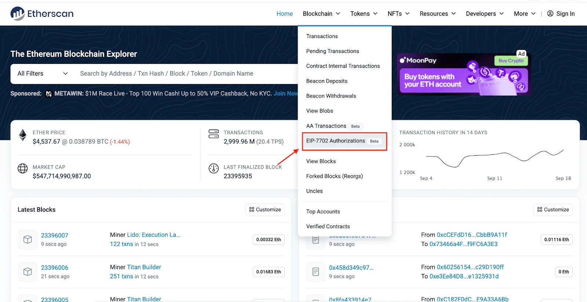This screenshot has width=587, height=302.
Task: Open the Resources dropdown
Action: tap(438, 14)
